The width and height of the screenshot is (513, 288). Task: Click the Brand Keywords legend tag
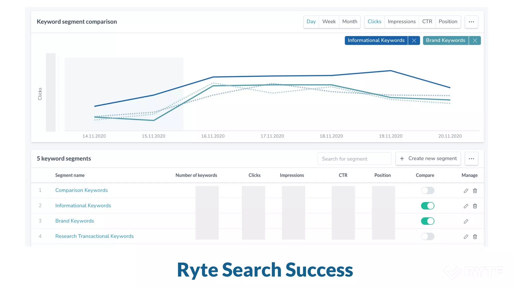coord(446,40)
